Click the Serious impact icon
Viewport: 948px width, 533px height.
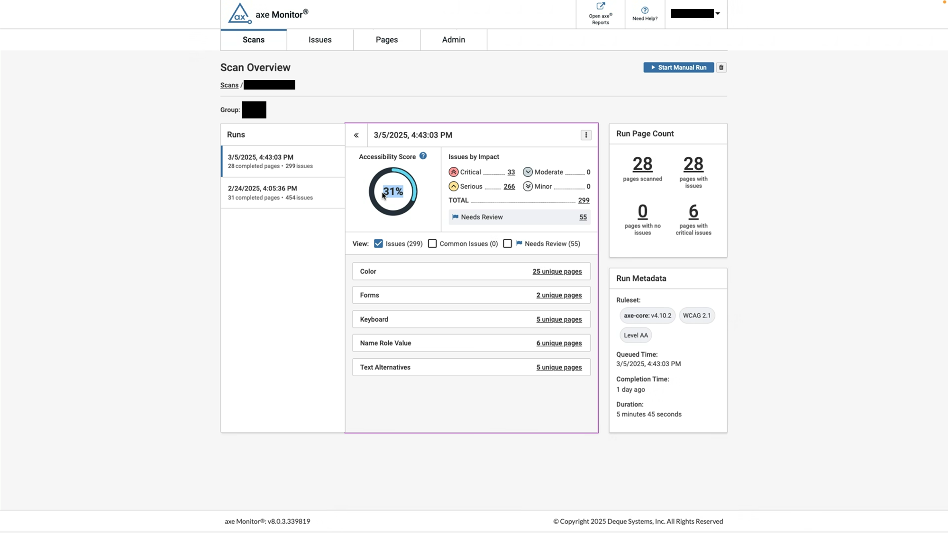[x=454, y=186]
